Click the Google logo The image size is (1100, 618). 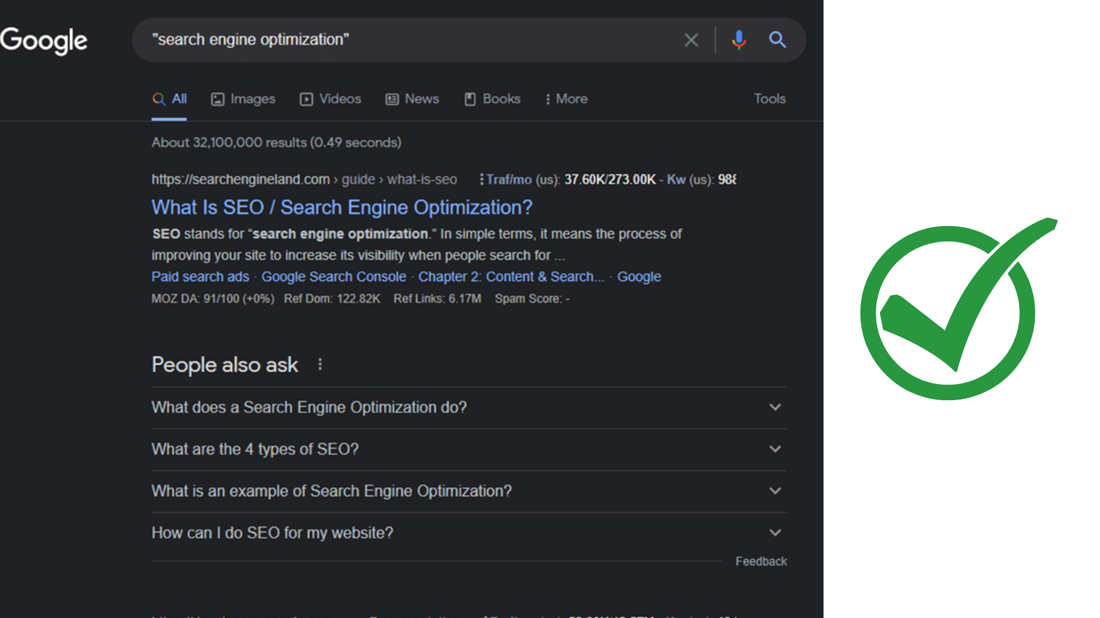click(x=44, y=41)
